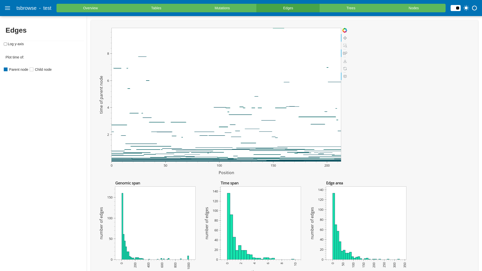Viewport: 482px width, 271px height.
Task: Open the hamburger sidebar menu
Action: pyautogui.click(x=8, y=8)
